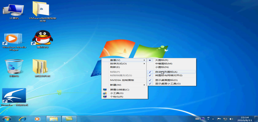The image size is (258, 122).
Task: Click the Thunder 快捷方式 desktop icon
Action: pos(14,96)
